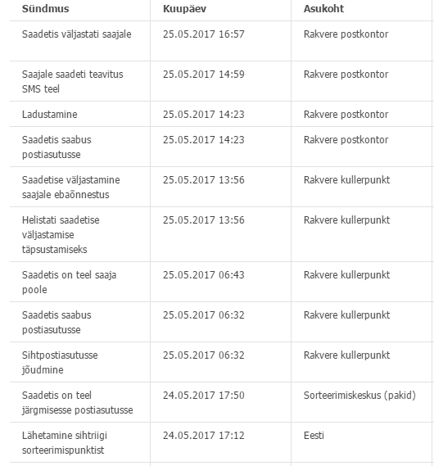Click 'Lähetamine sihtriigi sorteerimispunktist' event

[65, 442]
